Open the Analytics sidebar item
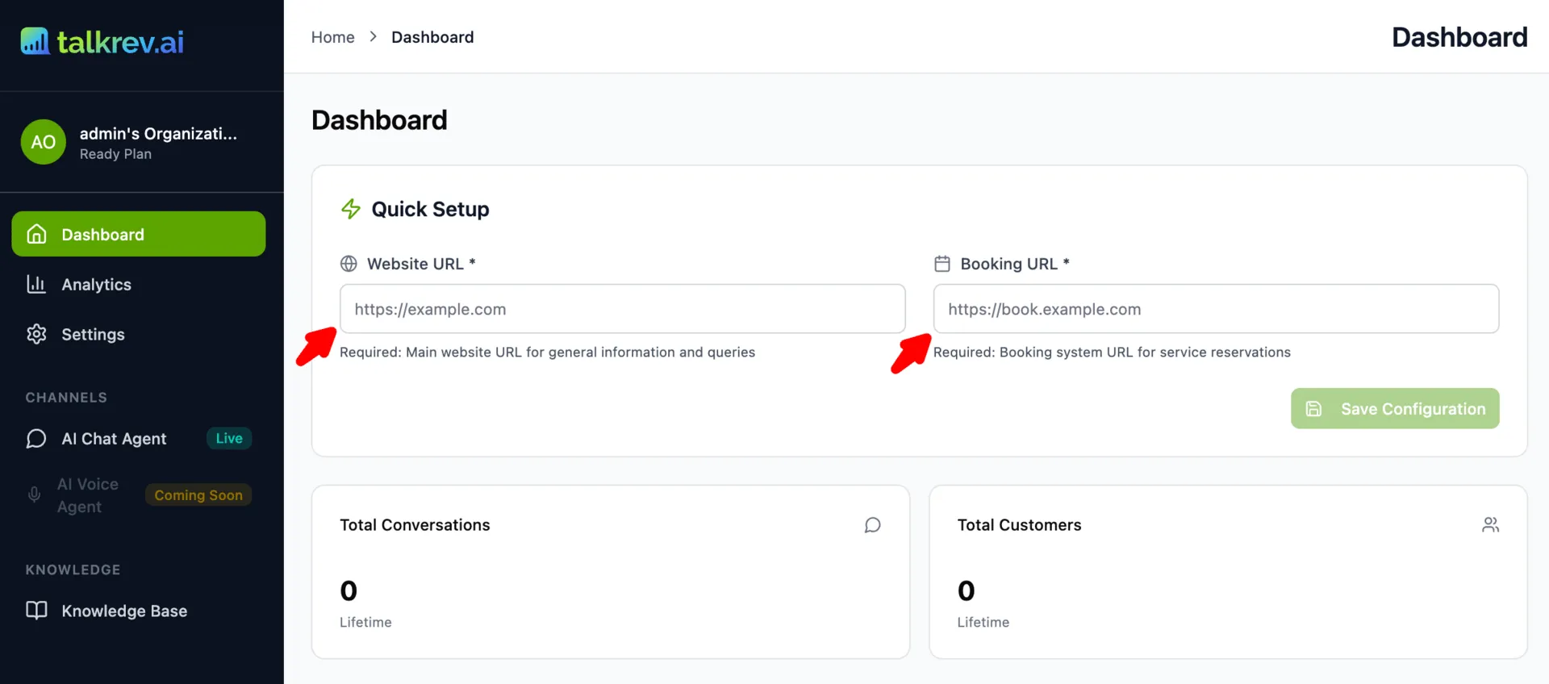 pyautogui.click(x=96, y=285)
